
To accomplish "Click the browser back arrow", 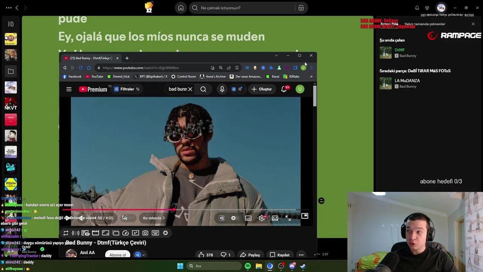I will [x=65, y=68].
